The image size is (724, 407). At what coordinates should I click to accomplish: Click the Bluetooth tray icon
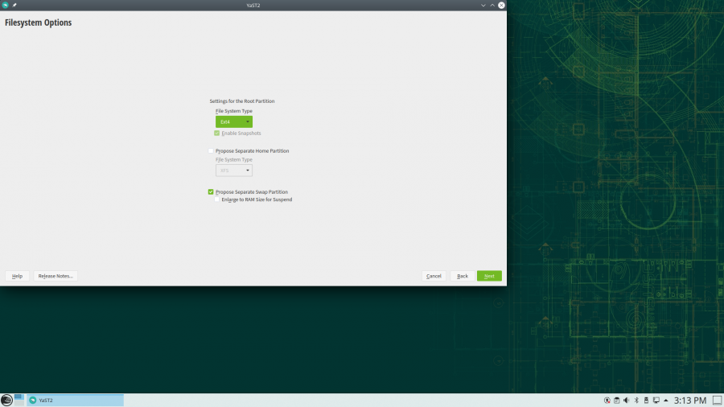[636, 400]
